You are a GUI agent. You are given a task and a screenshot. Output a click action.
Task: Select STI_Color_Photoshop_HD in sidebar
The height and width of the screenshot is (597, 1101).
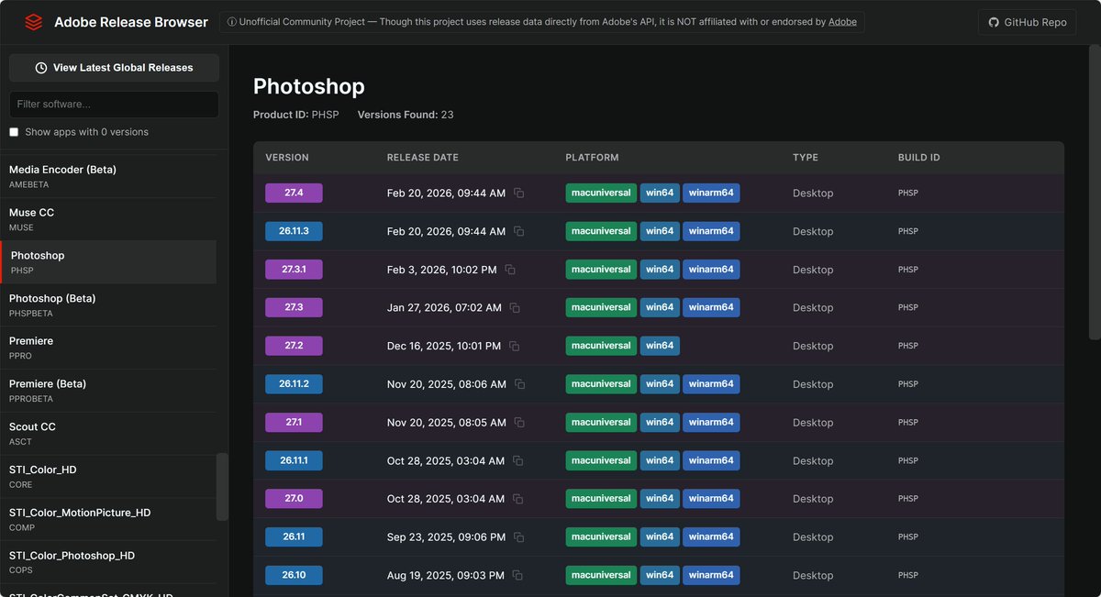click(x=108, y=562)
